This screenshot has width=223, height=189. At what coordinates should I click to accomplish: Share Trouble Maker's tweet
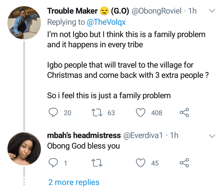[x=184, y=113]
